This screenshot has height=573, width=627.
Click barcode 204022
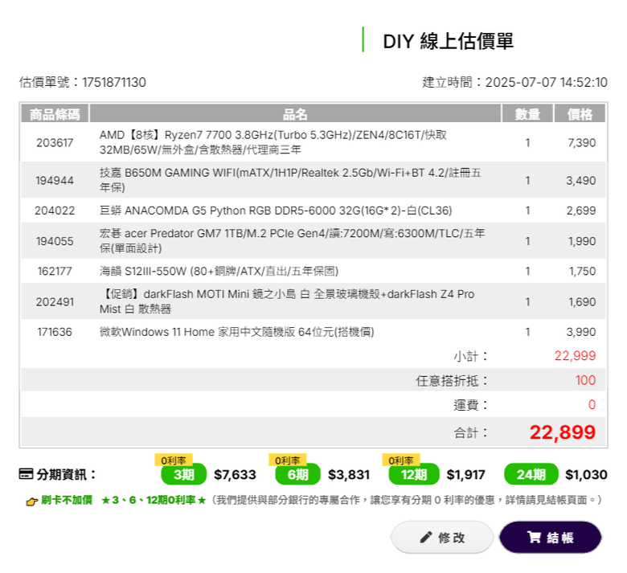[55, 211]
